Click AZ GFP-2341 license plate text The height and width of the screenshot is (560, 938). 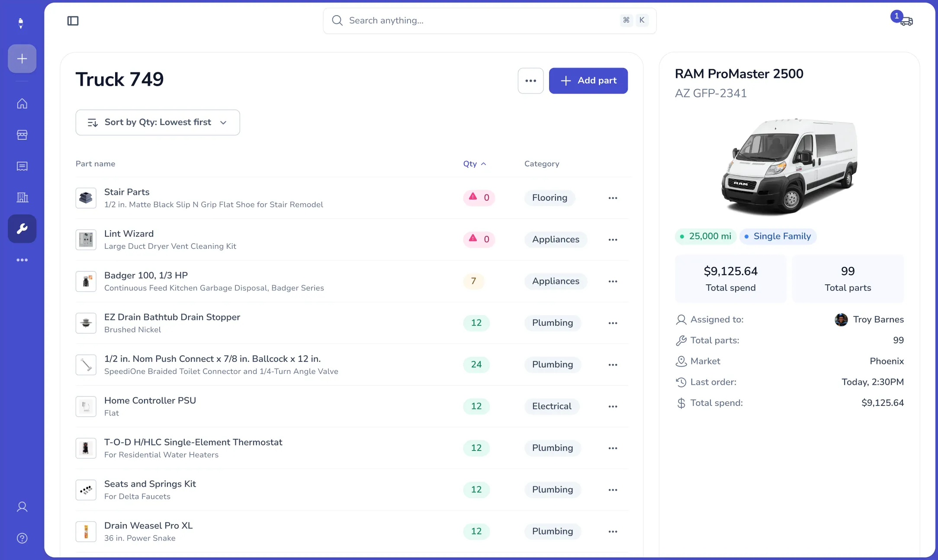coord(711,93)
